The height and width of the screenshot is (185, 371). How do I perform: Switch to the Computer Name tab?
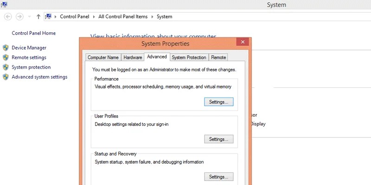pyautogui.click(x=103, y=57)
